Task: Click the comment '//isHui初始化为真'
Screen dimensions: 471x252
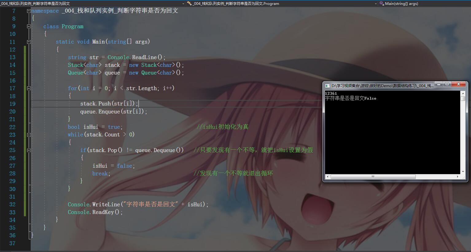Action: coord(223,127)
